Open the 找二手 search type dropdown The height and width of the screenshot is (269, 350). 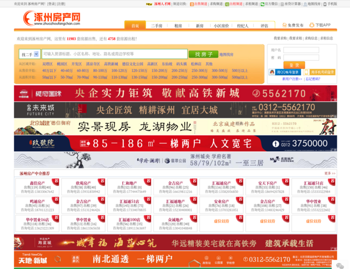(30, 54)
